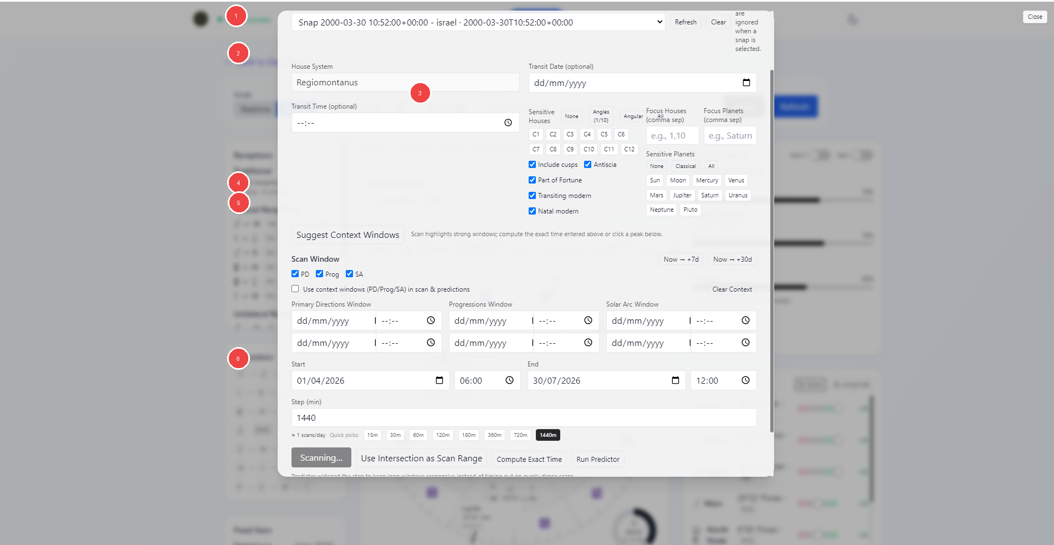This screenshot has height=545, width=1054.
Task: Select Moon as sensitive planet
Action: point(678,180)
